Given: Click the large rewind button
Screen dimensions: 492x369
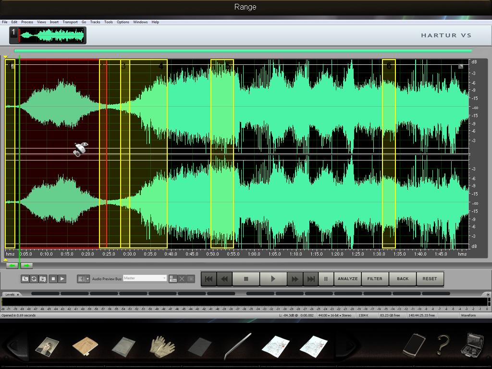Looking at the screenshot, I should [x=224, y=279].
